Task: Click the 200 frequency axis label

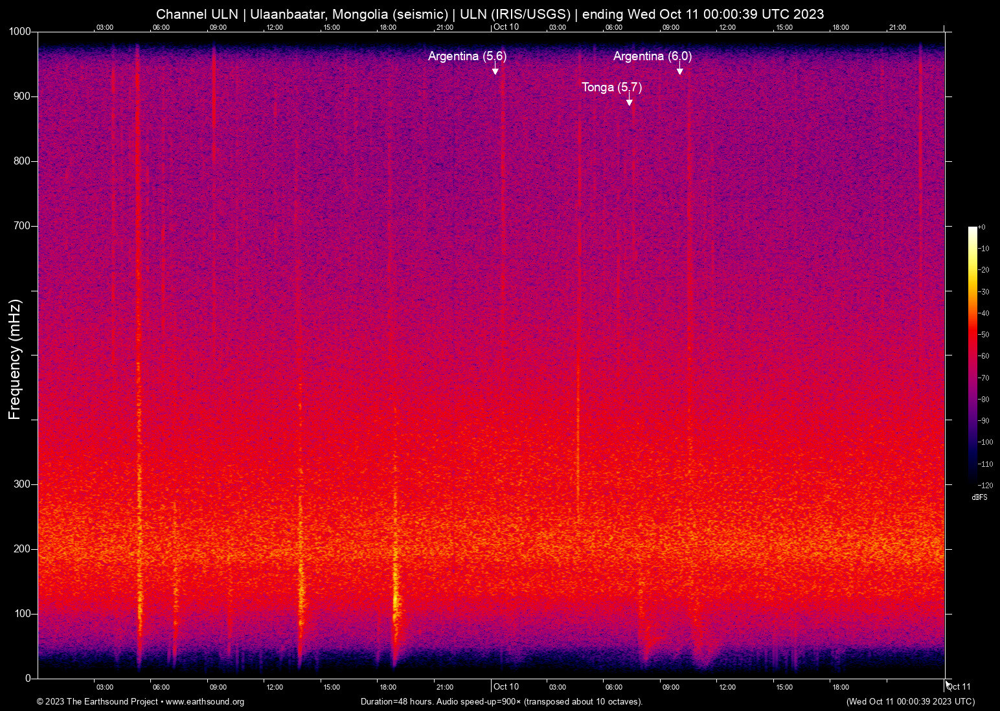Action: tap(22, 549)
